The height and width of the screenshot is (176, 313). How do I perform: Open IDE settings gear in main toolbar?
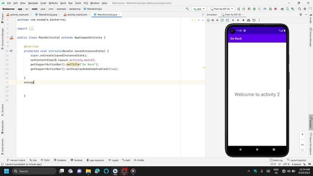[x=305, y=9]
